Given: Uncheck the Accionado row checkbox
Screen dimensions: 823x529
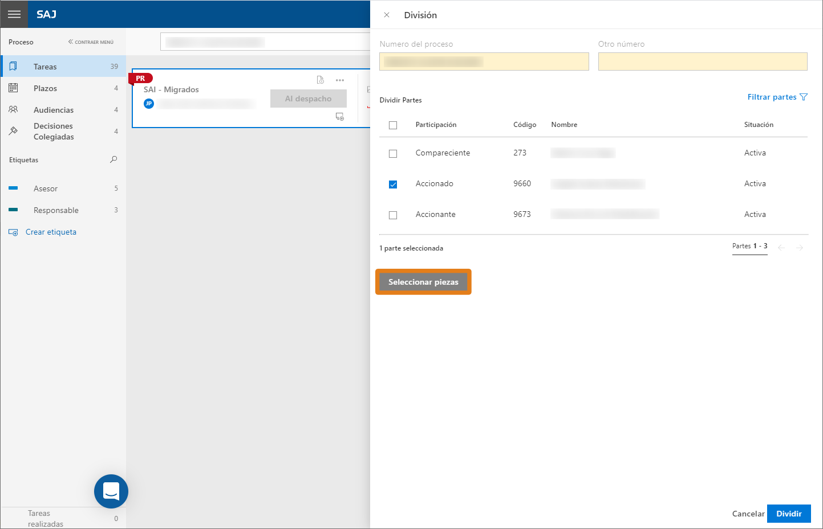Looking at the screenshot, I should coord(393,184).
